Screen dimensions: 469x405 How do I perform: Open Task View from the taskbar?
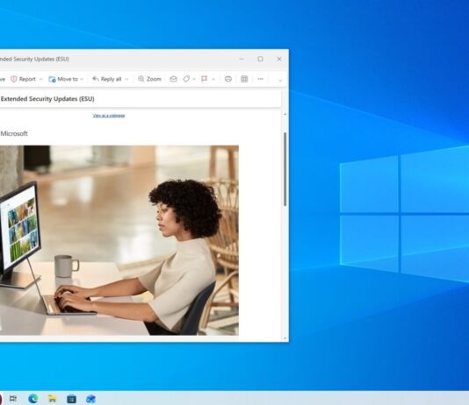pyautogui.click(x=13, y=399)
